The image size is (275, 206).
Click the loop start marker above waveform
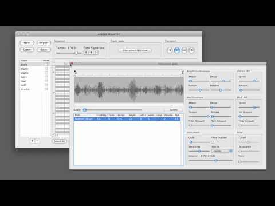[75, 72]
